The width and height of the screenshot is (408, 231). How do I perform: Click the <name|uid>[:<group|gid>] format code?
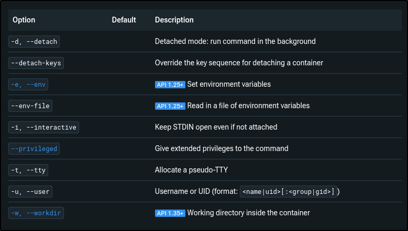tap(288, 192)
